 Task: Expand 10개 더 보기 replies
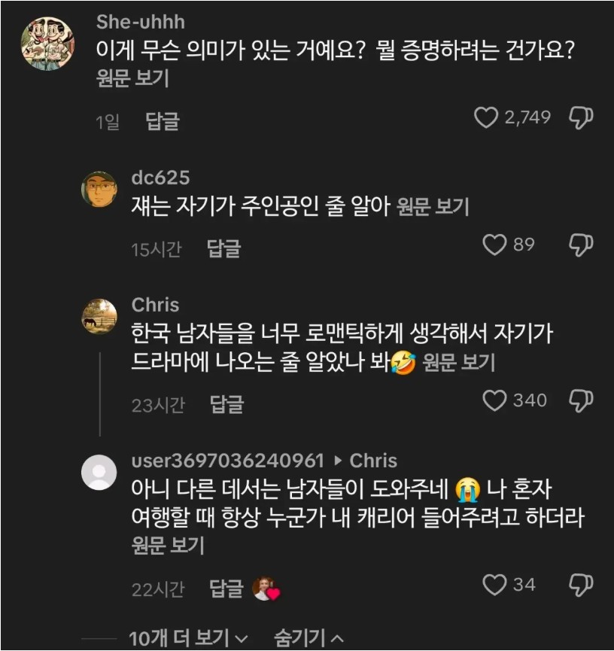pyautogui.click(x=187, y=639)
